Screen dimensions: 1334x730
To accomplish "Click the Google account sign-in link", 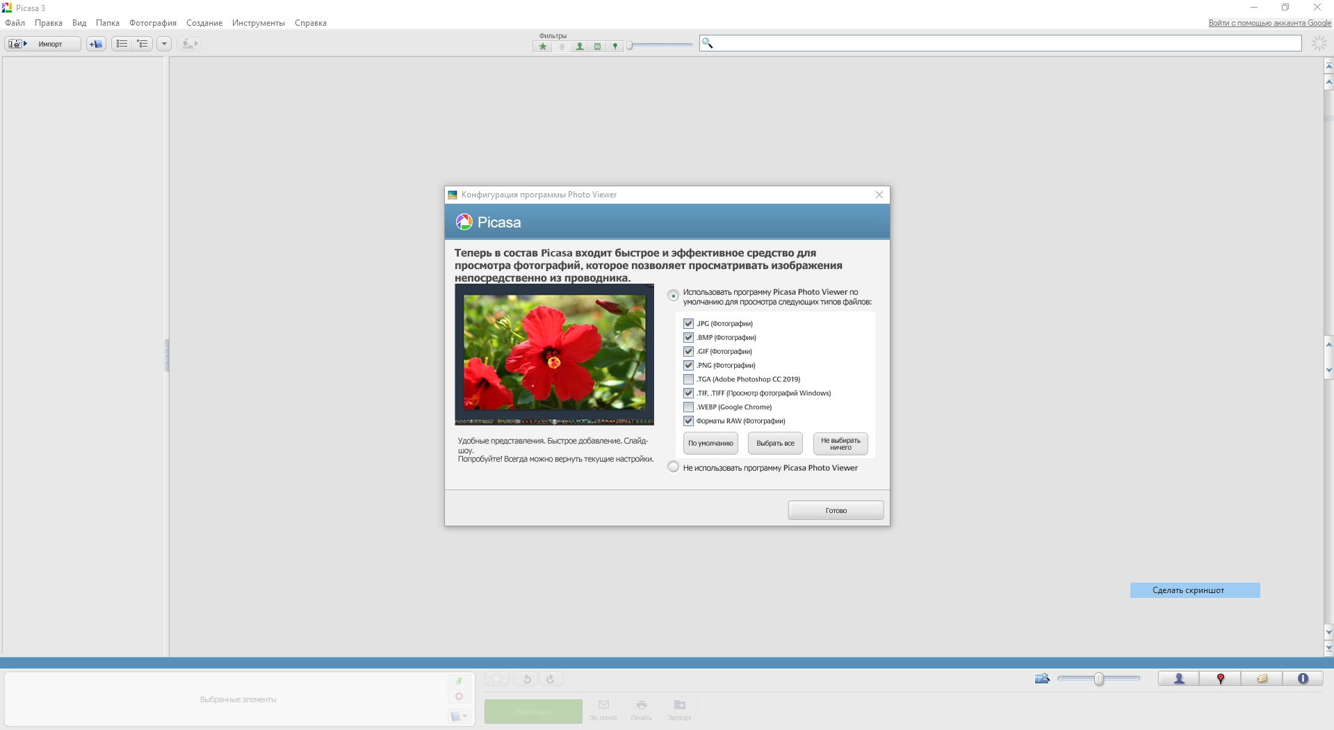I will tap(1270, 23).
